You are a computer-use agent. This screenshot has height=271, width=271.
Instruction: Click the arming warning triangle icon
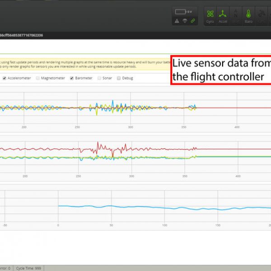click(177, 21)
